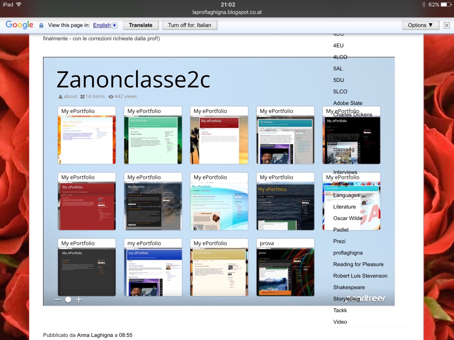Click the 14 items grid icon
Screen dimensions: 454x340
tap(82, 97)
